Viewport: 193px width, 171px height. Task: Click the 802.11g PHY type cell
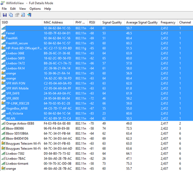tap(81, 48)
